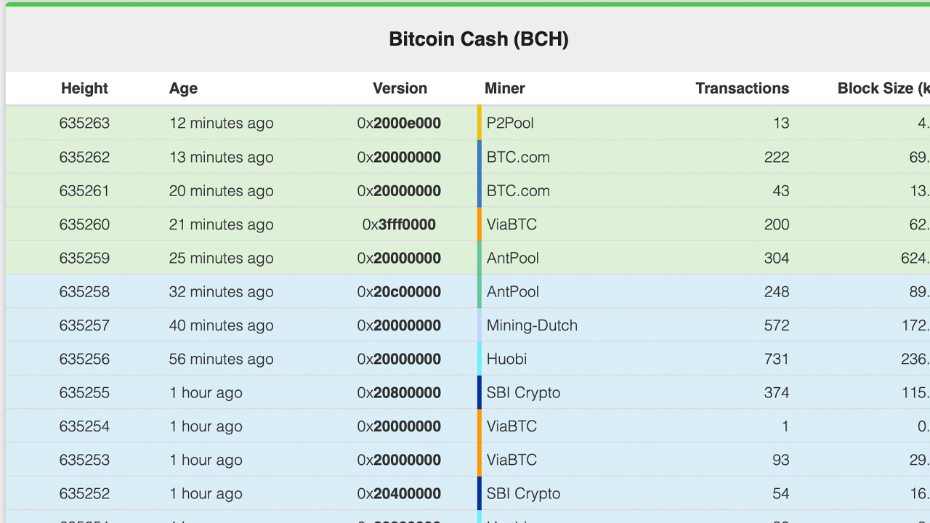The width and height of the screenshot is (930, 523).
Task: Select SBI Crypto miner in row 635252
Action: coord(523,493)
